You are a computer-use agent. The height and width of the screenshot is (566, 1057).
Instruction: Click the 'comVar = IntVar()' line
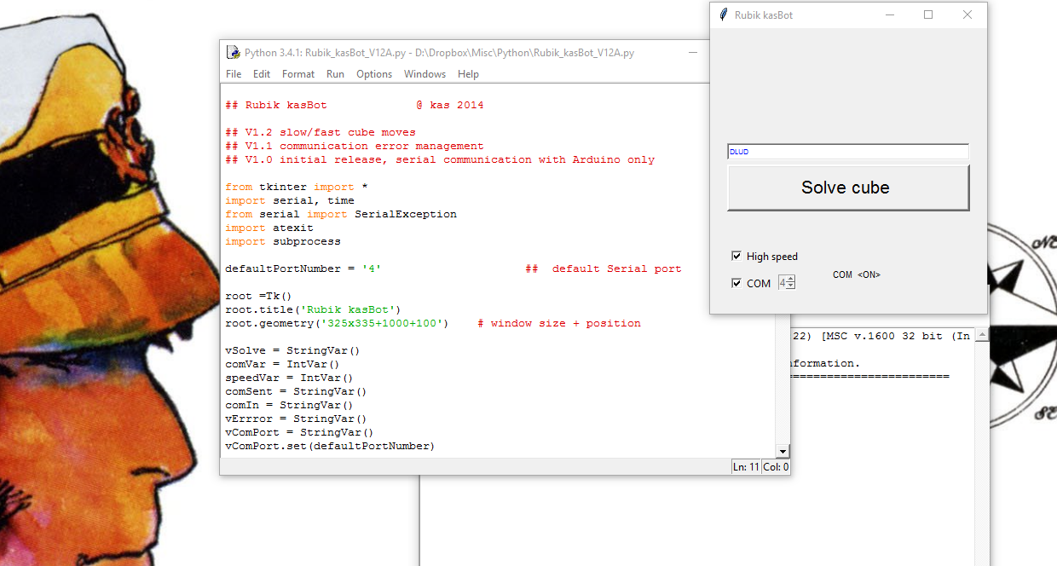(283, 364)
